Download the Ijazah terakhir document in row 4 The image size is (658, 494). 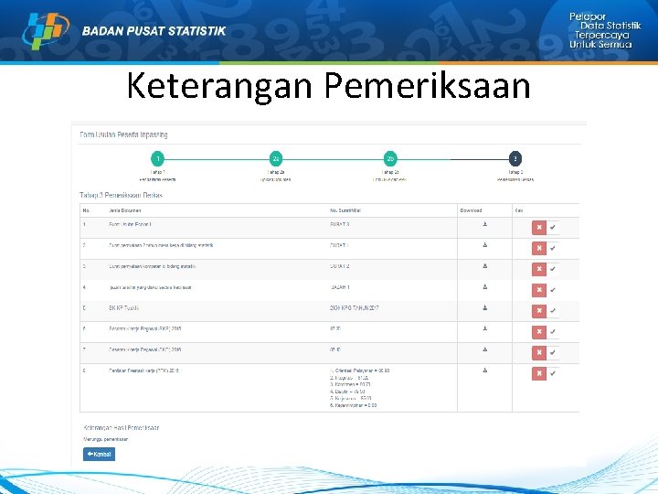(484, 287)
